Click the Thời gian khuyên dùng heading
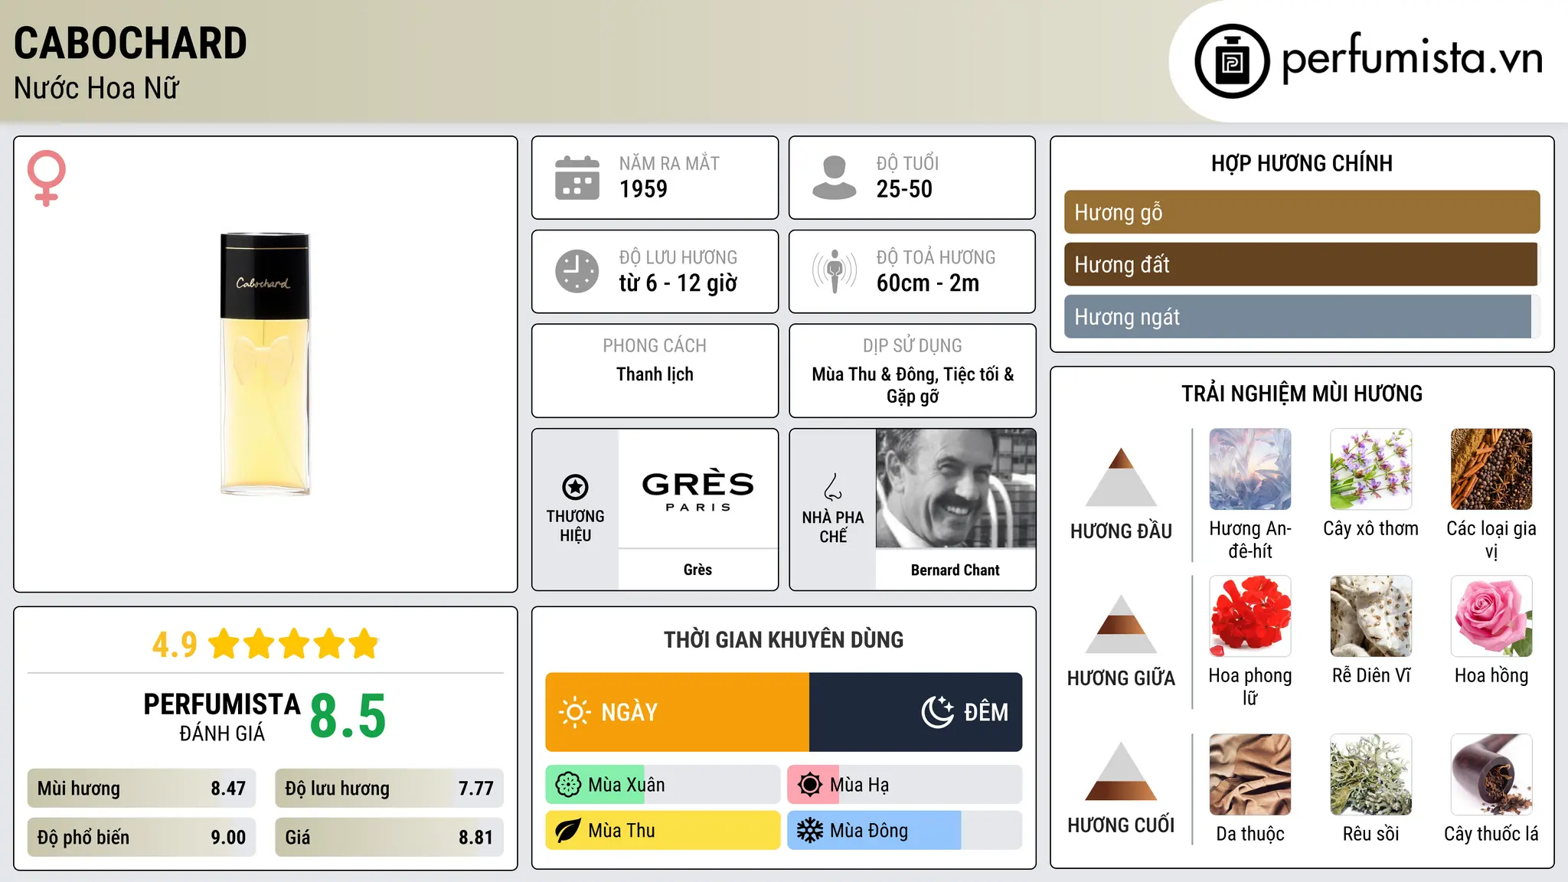Viewport: 1568px width, 882px height. 783,639
